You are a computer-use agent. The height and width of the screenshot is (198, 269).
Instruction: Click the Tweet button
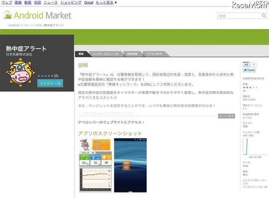coord(249,70)
